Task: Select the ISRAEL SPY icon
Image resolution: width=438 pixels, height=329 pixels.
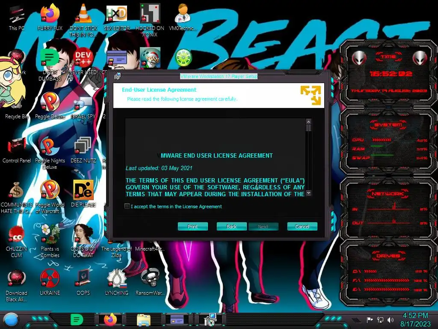Action: click(83, 108)
